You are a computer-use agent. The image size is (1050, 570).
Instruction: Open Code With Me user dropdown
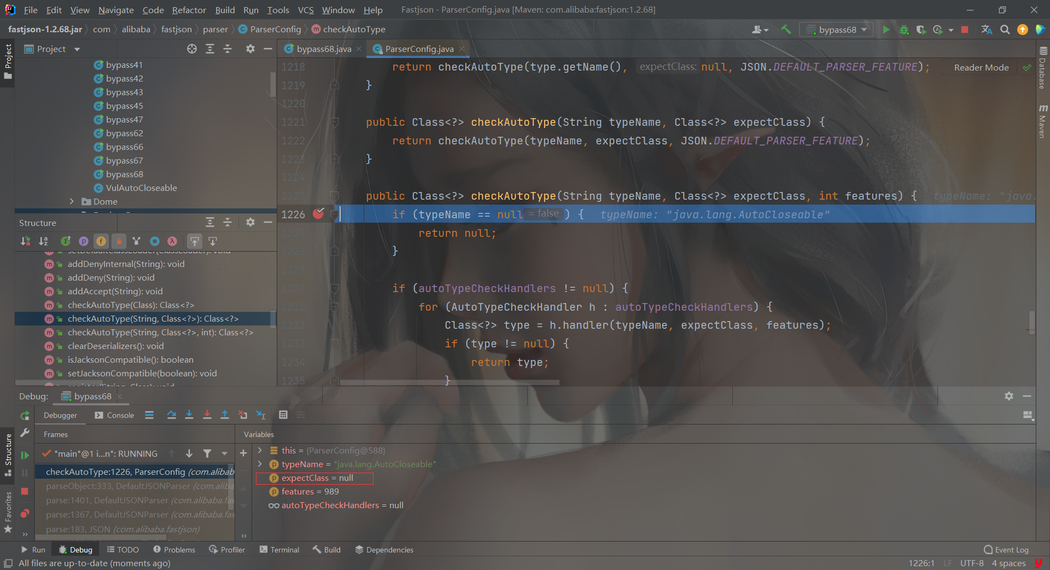(760, 30)
